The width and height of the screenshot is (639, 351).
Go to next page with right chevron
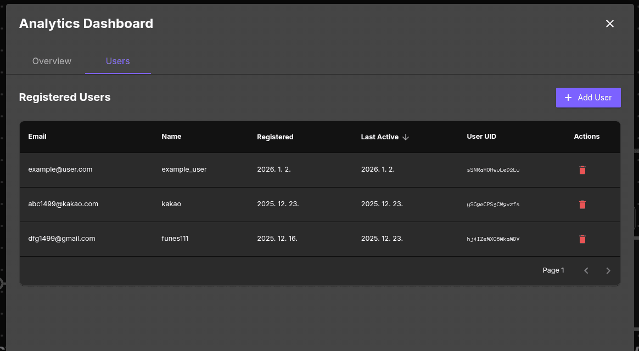[608, 270]
